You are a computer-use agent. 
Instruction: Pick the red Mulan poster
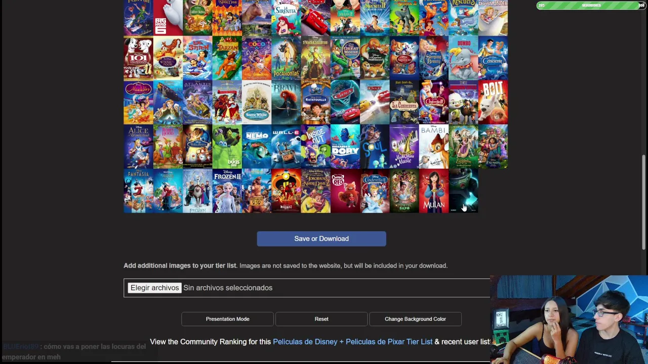point(434,191)
